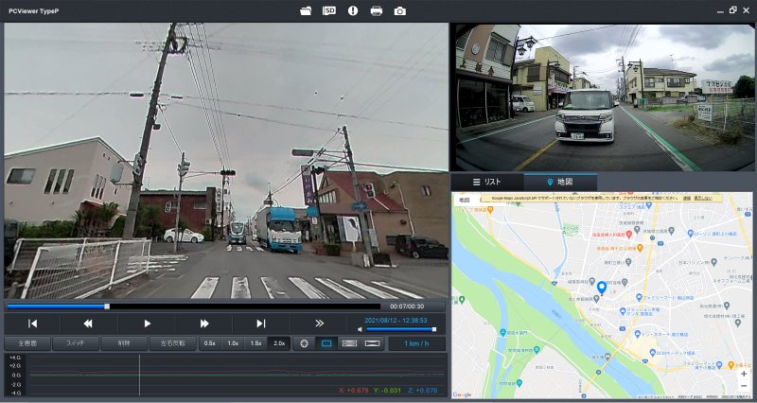Screen dimensions: 757x403
Task: Click the 全画面 fullscreen button
Action: click(26, 342)
